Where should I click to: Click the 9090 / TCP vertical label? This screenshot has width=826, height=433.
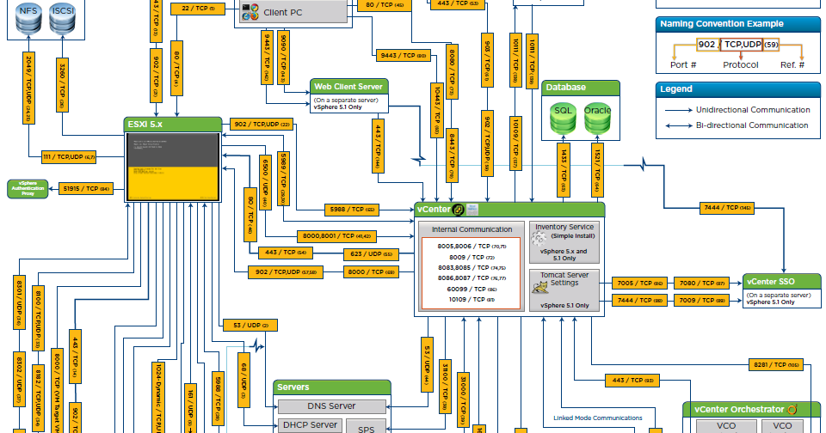tap(284, 58)
